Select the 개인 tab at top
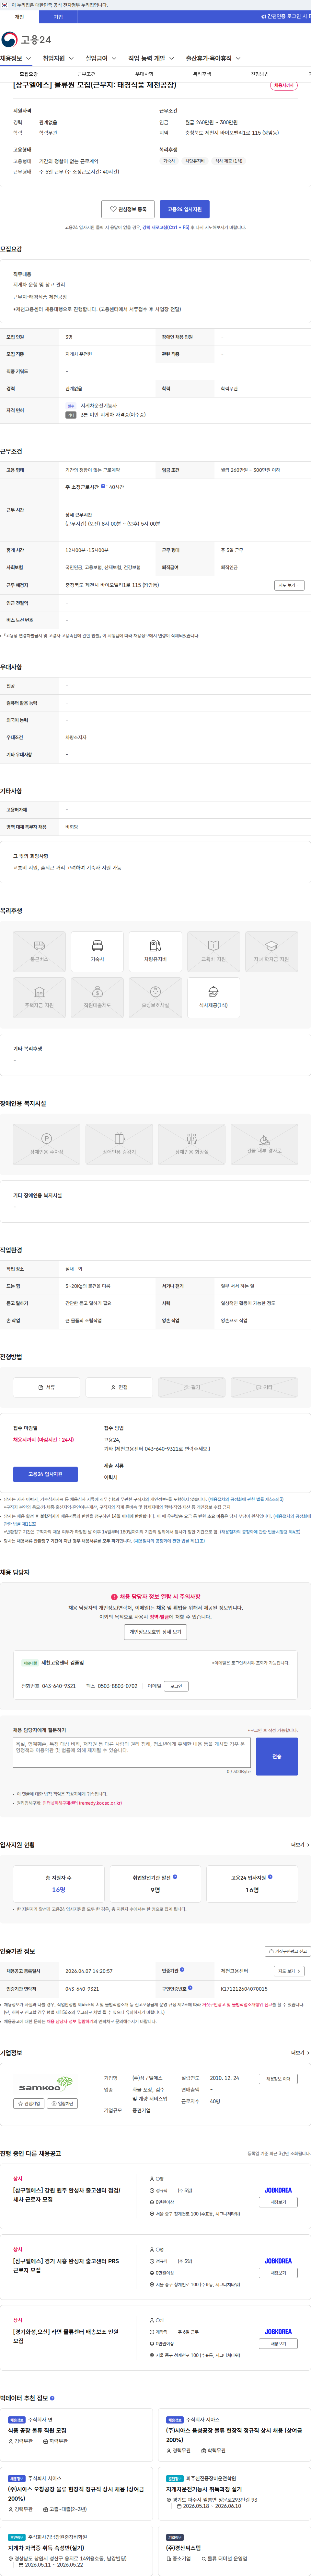Image resolution: width=311 pixels, height=2576 pixels. click(19, 17)
